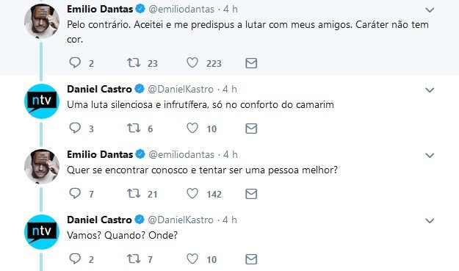This screenshot has width=459, height=271.
Task: Retweet the tweet with 23 retweets
Action: click(x=134, y=62)
